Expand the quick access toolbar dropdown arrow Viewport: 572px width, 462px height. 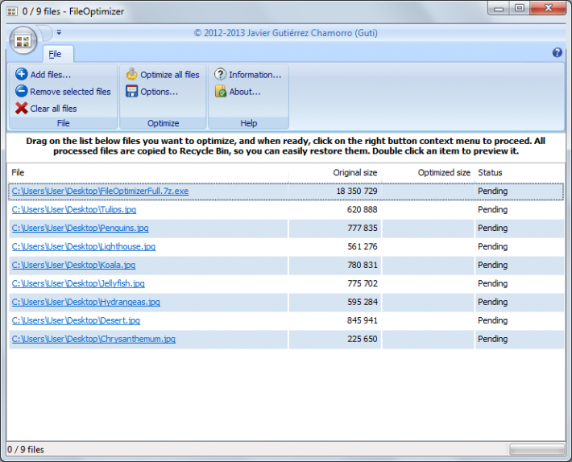pyautogui.click(x=59, y=33)
